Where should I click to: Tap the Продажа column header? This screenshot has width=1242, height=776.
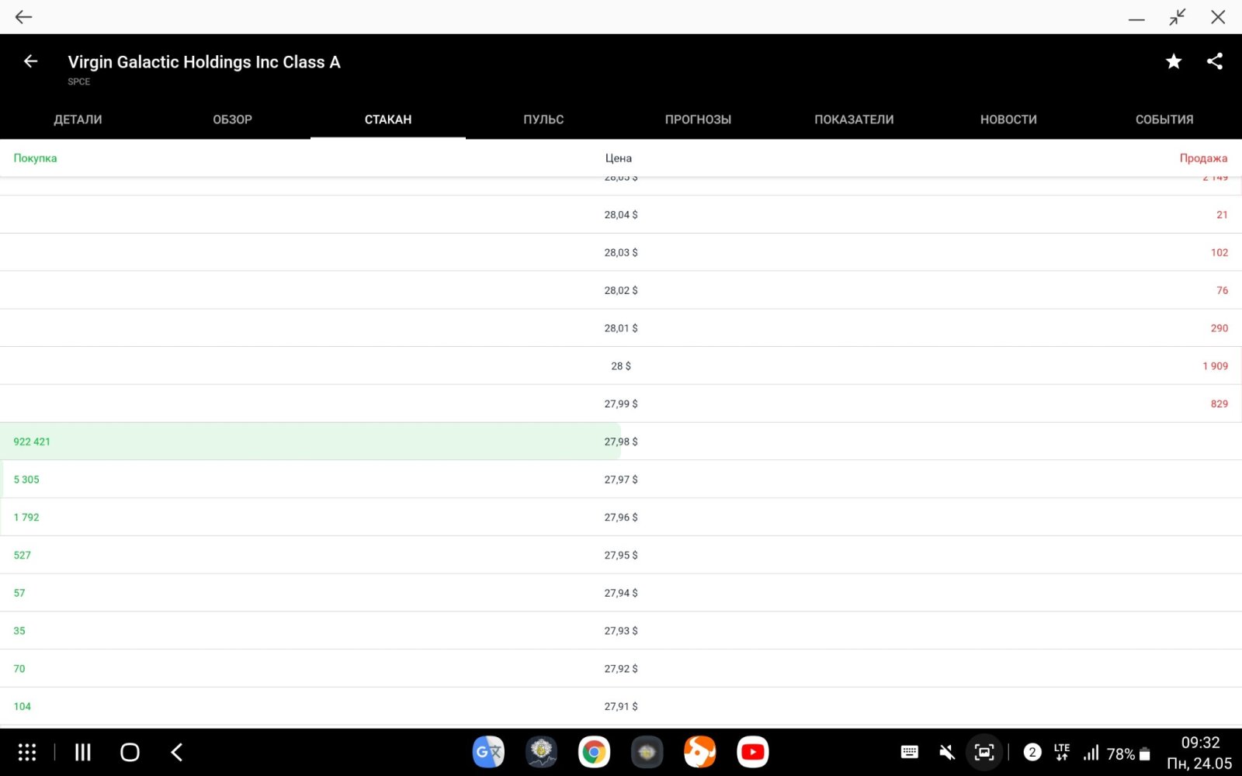[x=1203, y=158]
